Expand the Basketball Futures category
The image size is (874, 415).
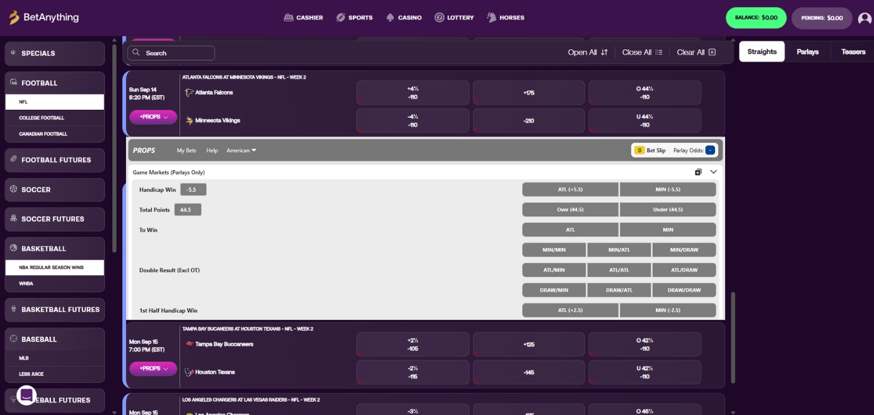point(55,309)
